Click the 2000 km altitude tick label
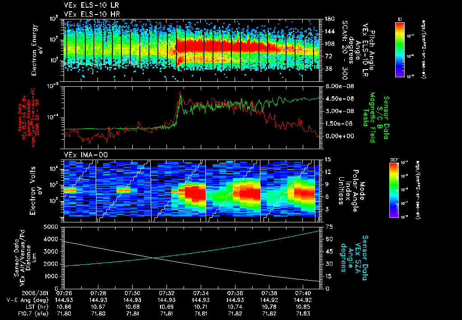The width and height of the screenshot is (462, 320). tap(51, 264)
